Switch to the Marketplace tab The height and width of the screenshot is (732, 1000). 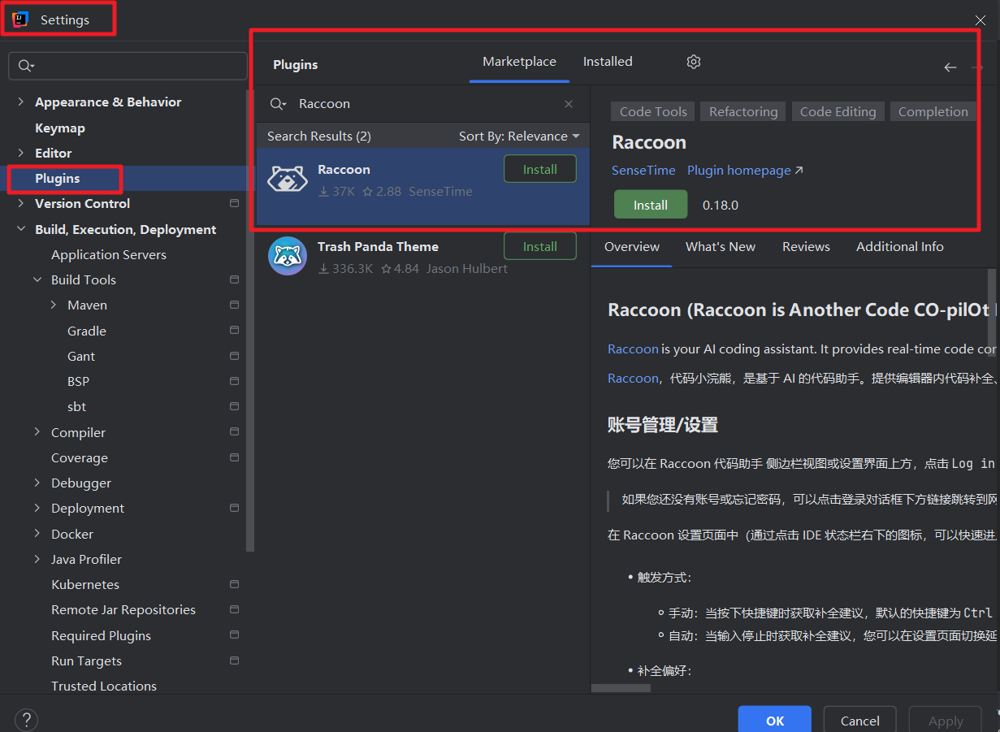point(519,62)
